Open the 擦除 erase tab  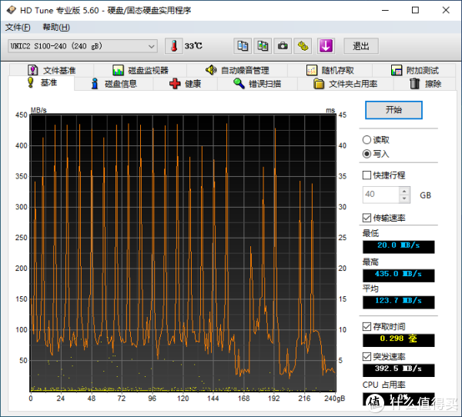425,84
